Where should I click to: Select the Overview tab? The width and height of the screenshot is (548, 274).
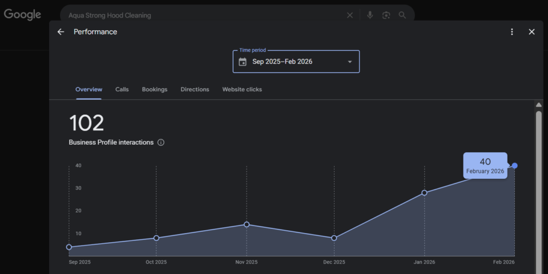[88, 89]
